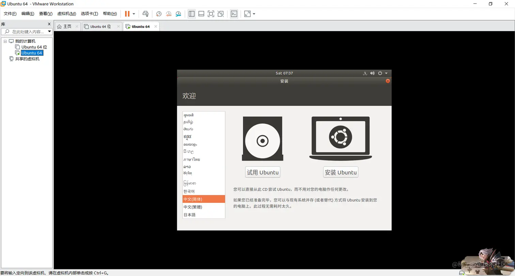Select 中文(繁體) language
Image resolution: width=515 pixels, height=276 pixels.
204,207
